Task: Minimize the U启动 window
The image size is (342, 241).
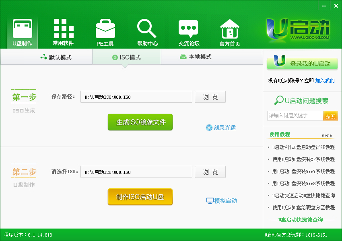Action: (324, 6)
